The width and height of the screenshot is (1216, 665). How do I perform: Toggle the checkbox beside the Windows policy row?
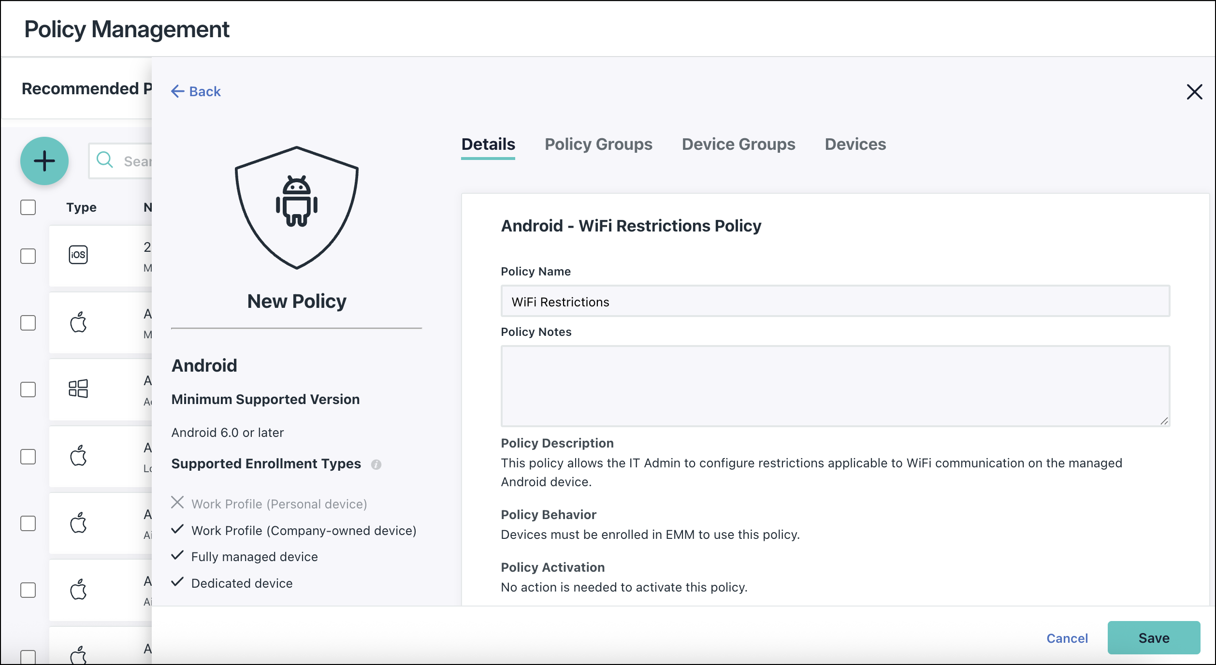click(x=28, y=389)
